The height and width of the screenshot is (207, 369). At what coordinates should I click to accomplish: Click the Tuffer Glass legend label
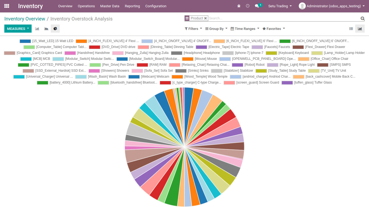click(x=313, y=82)
